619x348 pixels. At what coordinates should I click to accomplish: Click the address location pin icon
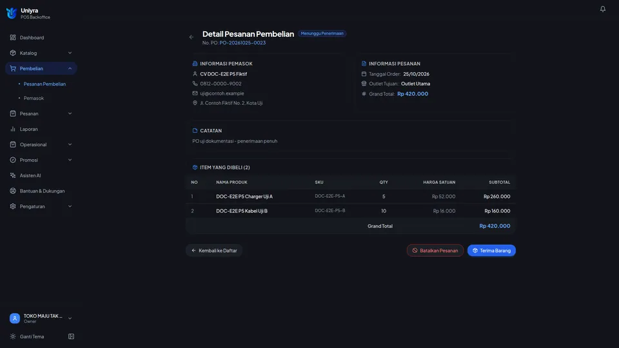(x=195, y=103)
